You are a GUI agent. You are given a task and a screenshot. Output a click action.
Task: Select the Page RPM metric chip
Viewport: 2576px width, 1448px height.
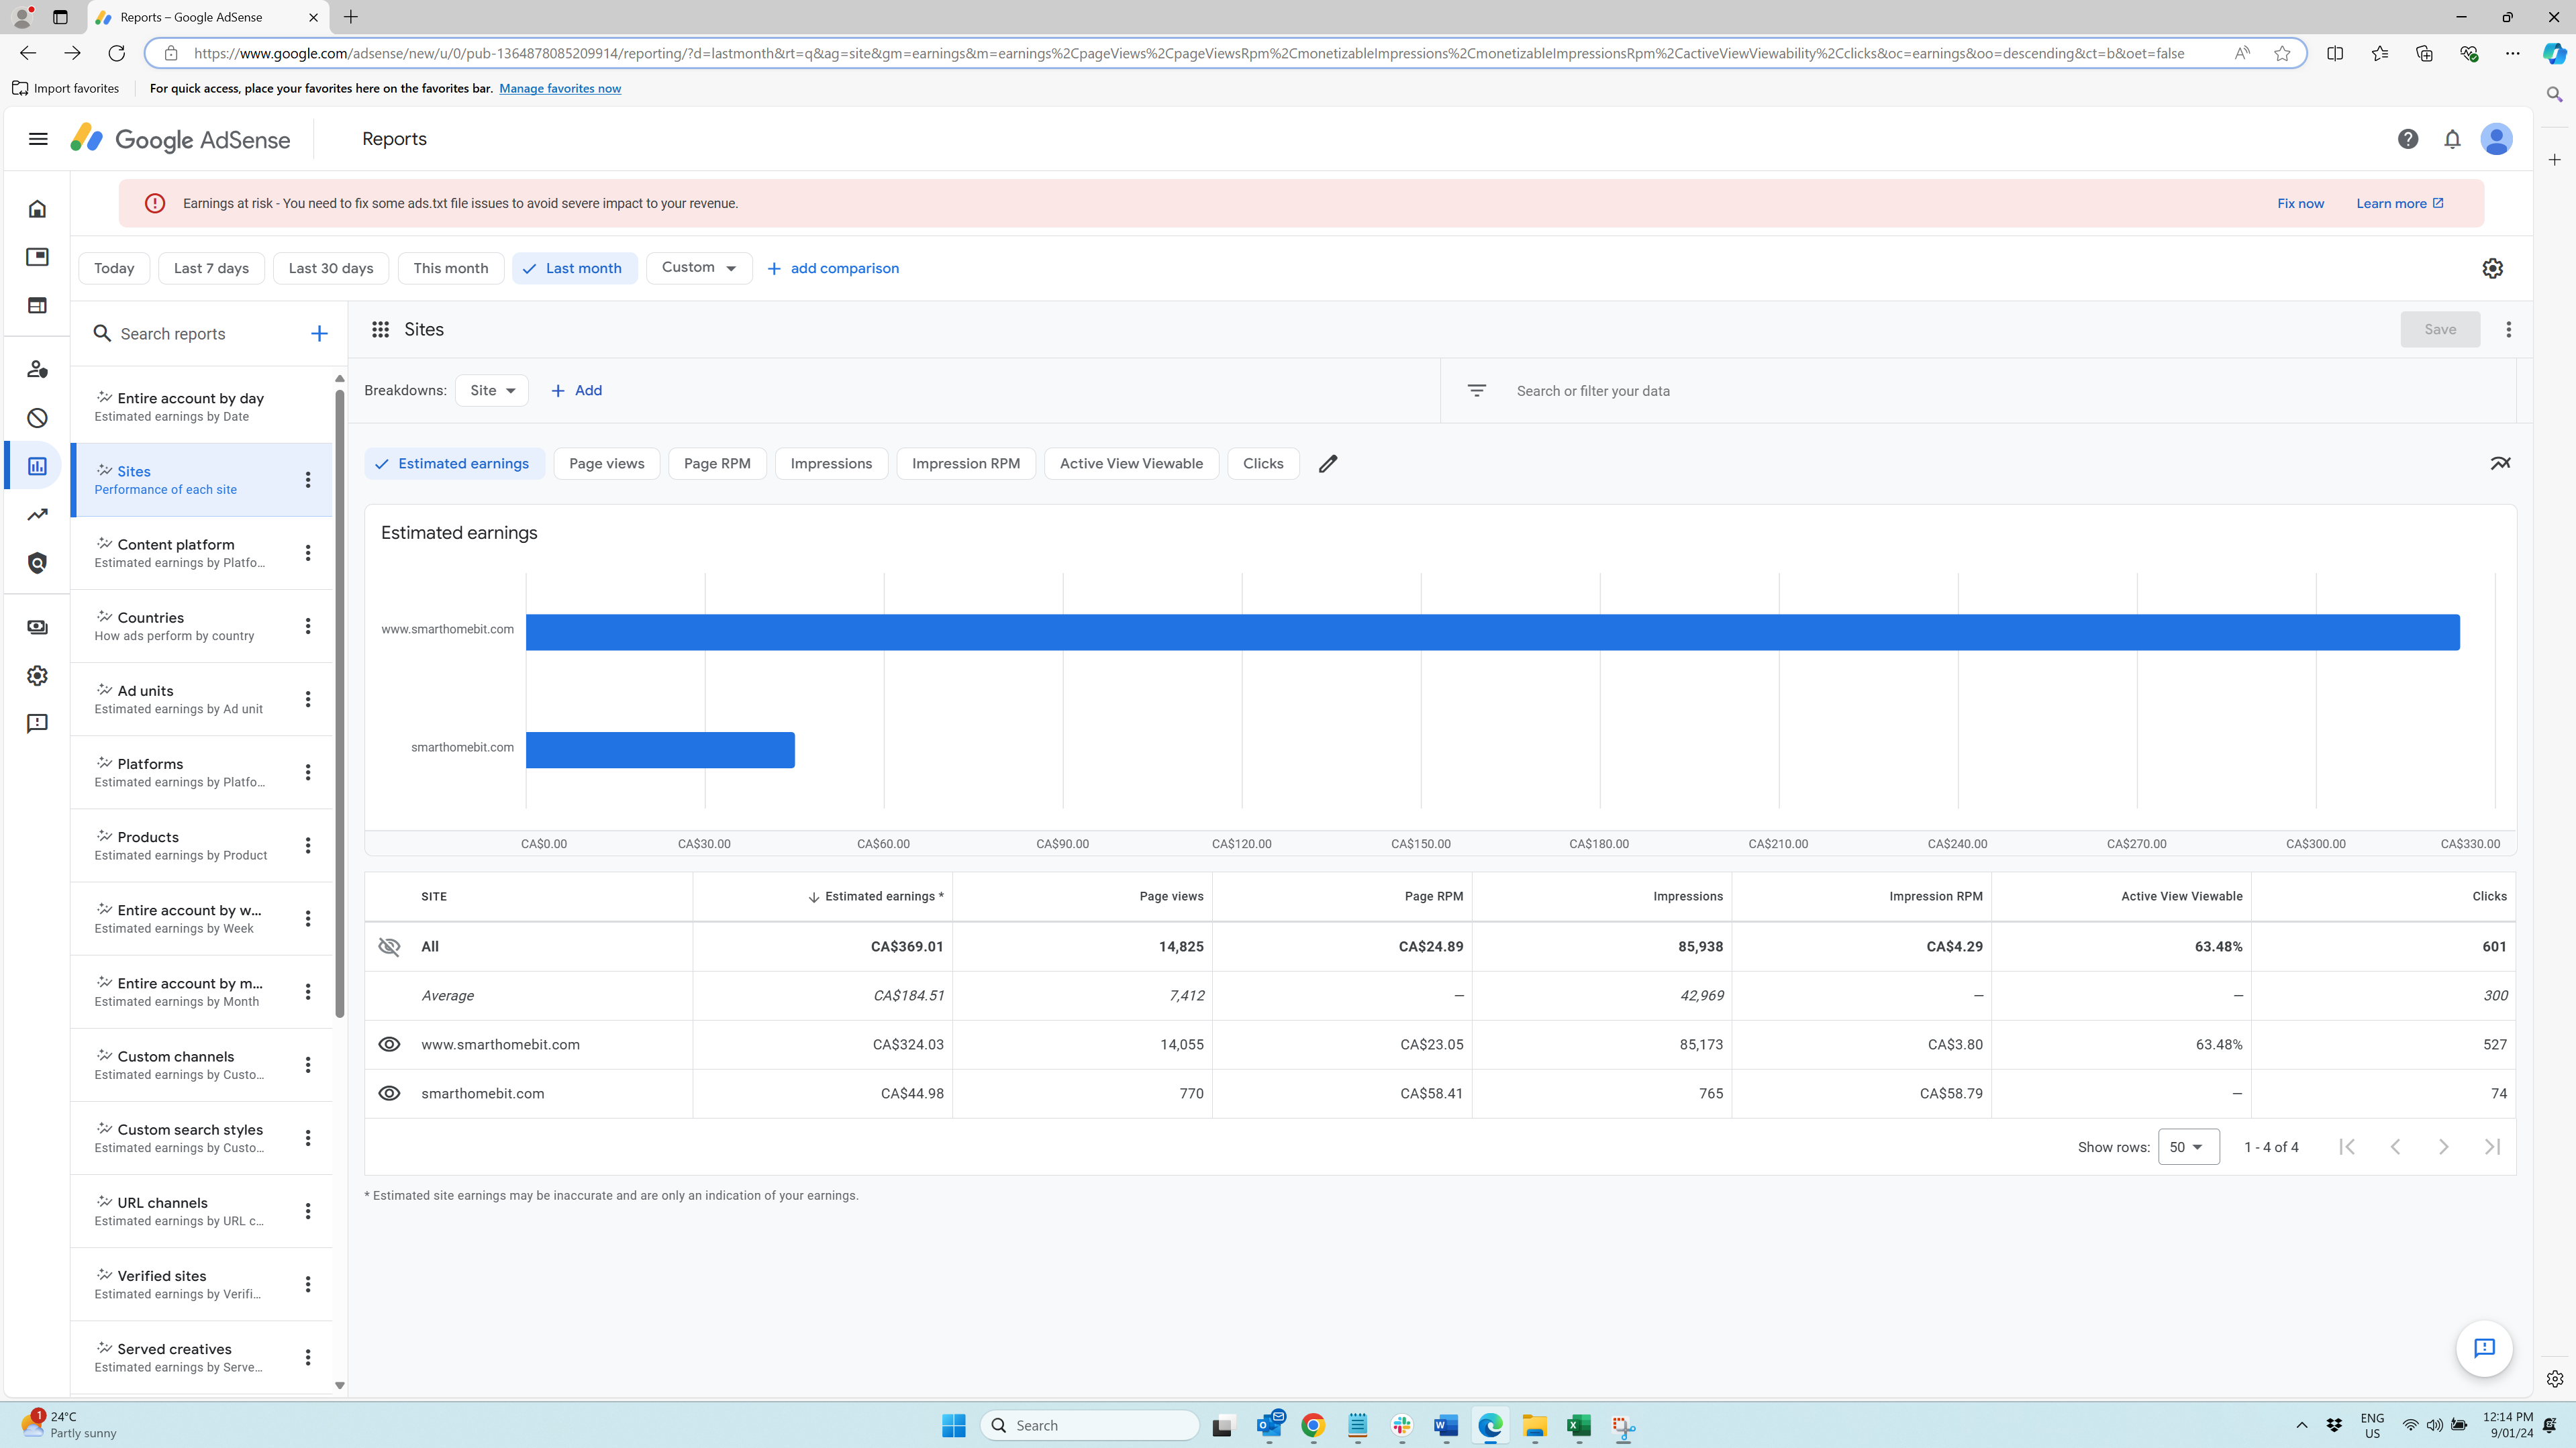click(717, 464)
